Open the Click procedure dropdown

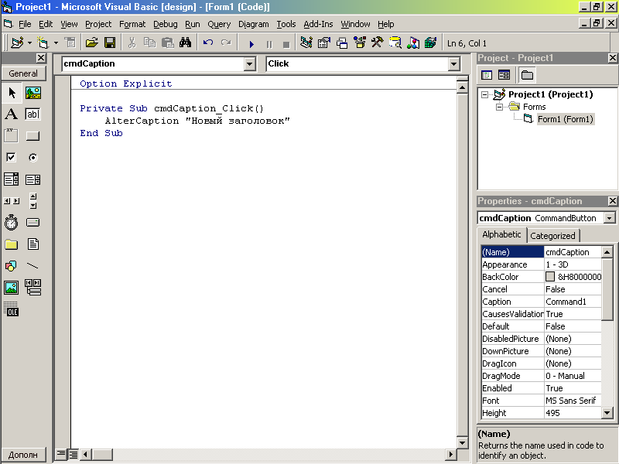[x=453, y=64]
